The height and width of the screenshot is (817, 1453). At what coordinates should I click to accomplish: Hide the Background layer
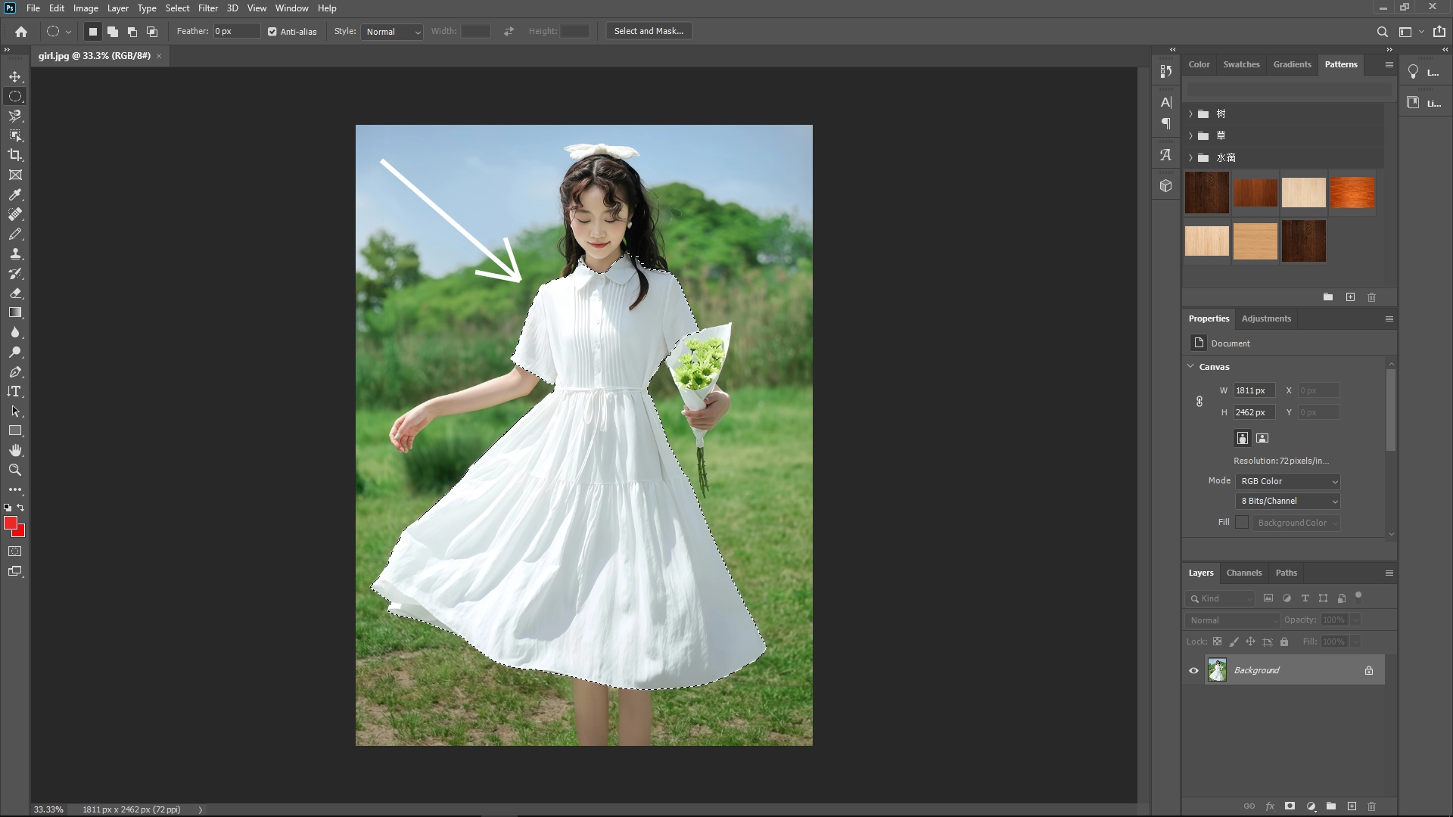click(1194, 670)
